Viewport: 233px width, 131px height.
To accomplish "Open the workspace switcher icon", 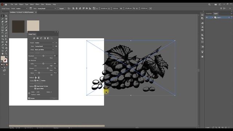I will (x=220, y=4).
